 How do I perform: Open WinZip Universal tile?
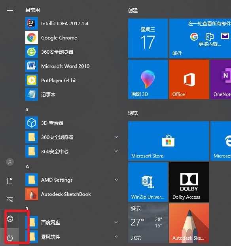(148, 182)
